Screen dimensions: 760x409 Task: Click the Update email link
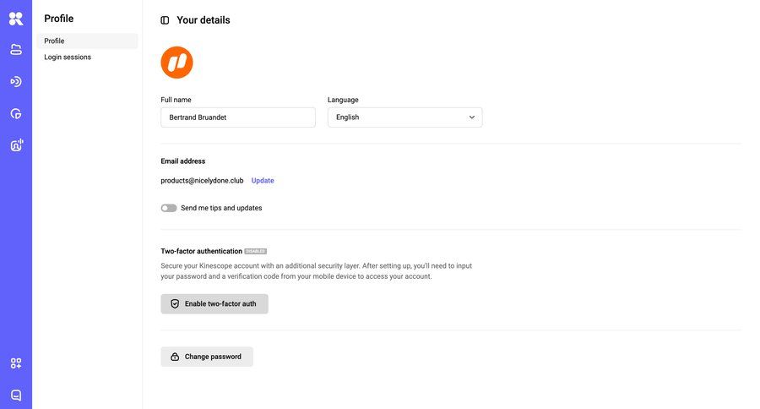point(263,181)
